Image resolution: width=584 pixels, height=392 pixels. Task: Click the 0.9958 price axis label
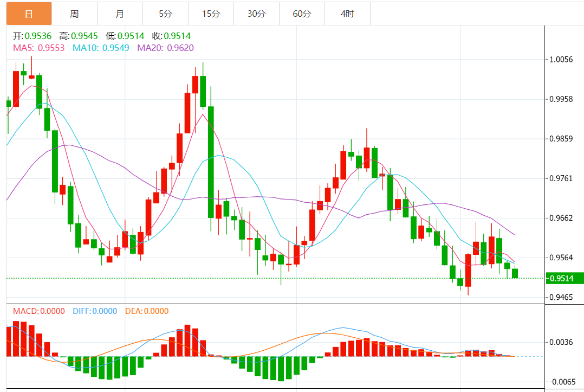click(561, 99)
